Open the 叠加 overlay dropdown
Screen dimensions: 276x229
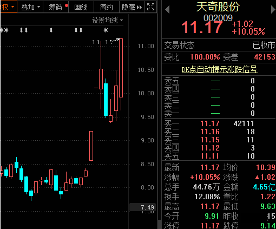(x=30, y=7)
